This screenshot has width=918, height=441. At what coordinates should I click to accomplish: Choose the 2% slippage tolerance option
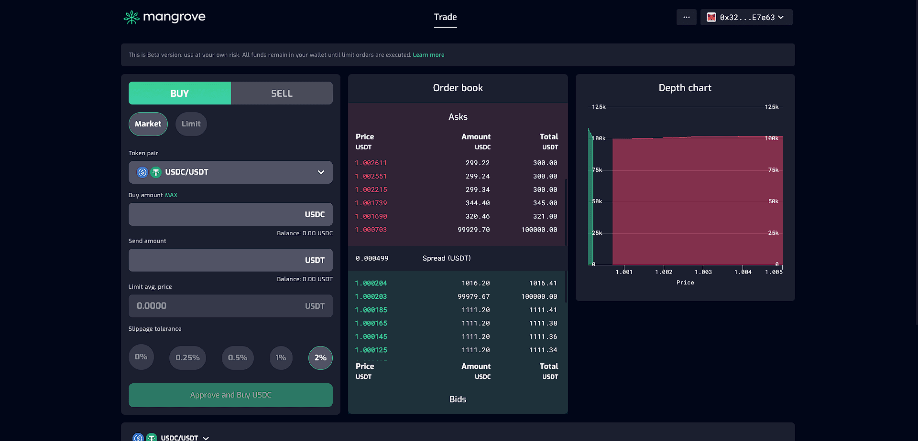tap(320, 358)
